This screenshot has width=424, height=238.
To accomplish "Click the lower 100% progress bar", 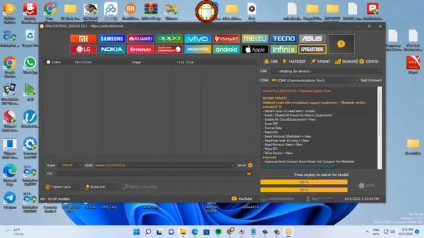I will click(304, 190).
